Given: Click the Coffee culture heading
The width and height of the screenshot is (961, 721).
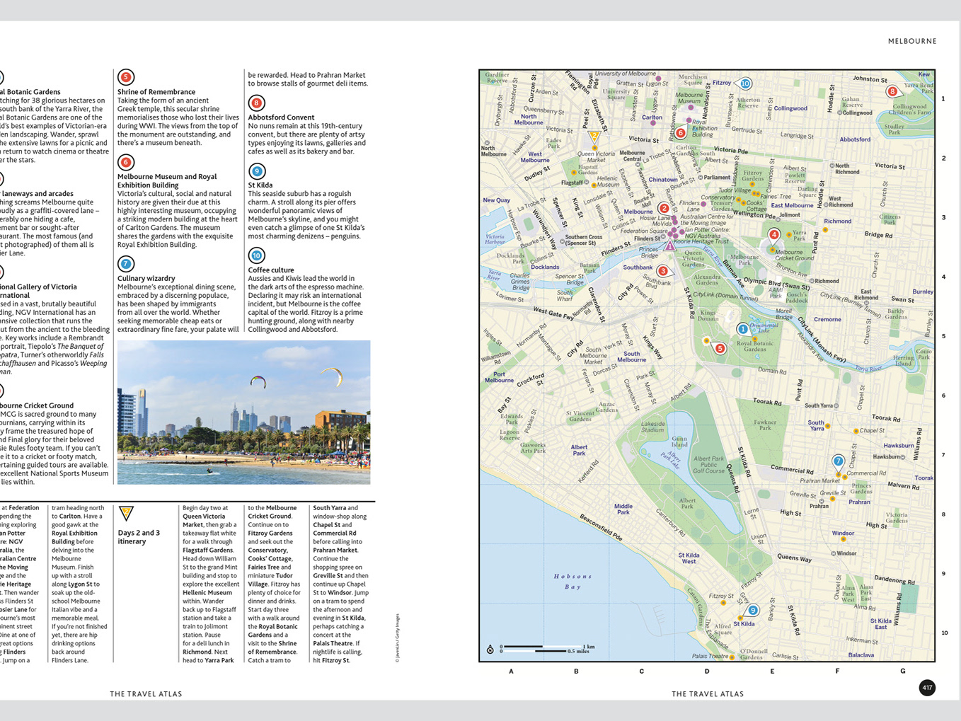Looking at the screenshot, I should pos(271,270).
